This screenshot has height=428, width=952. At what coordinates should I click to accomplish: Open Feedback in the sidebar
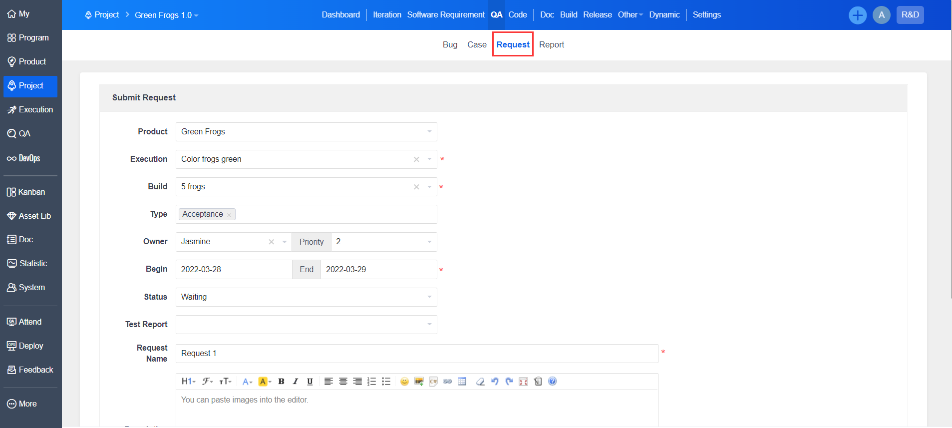(x=30, y=370)
